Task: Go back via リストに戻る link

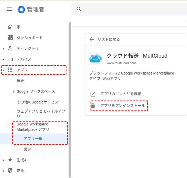Action: click(109, 39)
